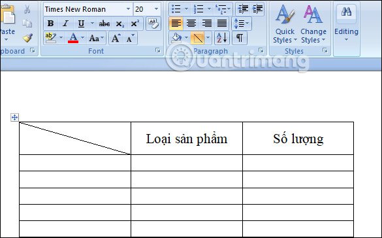Select Align Text Left
382x238 pixels.
click(176, 24)
